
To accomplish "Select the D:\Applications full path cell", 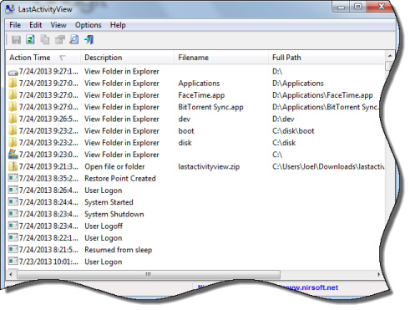I will [298, 84].
